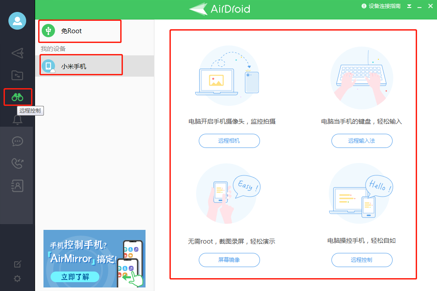Select the 小米手机 device entry
The image size is (437, 291).
(x=80, y=65)
